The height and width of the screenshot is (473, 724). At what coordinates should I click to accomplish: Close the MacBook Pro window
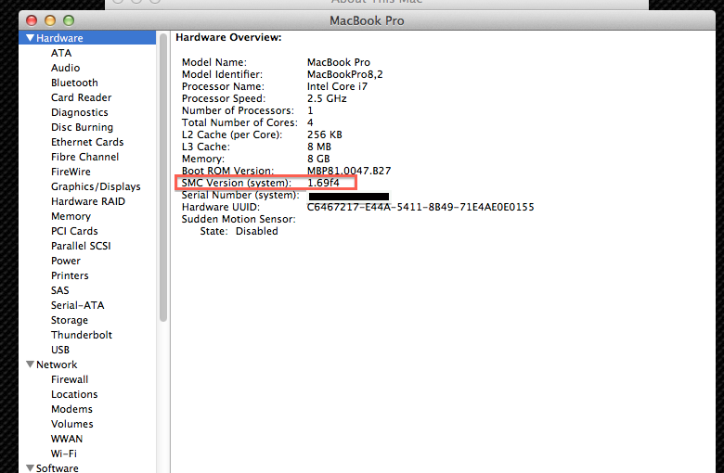coord(32,20)
